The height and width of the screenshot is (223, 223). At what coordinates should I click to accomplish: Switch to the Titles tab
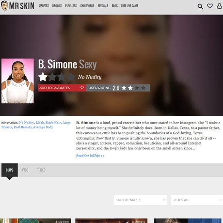pos(41,170)
